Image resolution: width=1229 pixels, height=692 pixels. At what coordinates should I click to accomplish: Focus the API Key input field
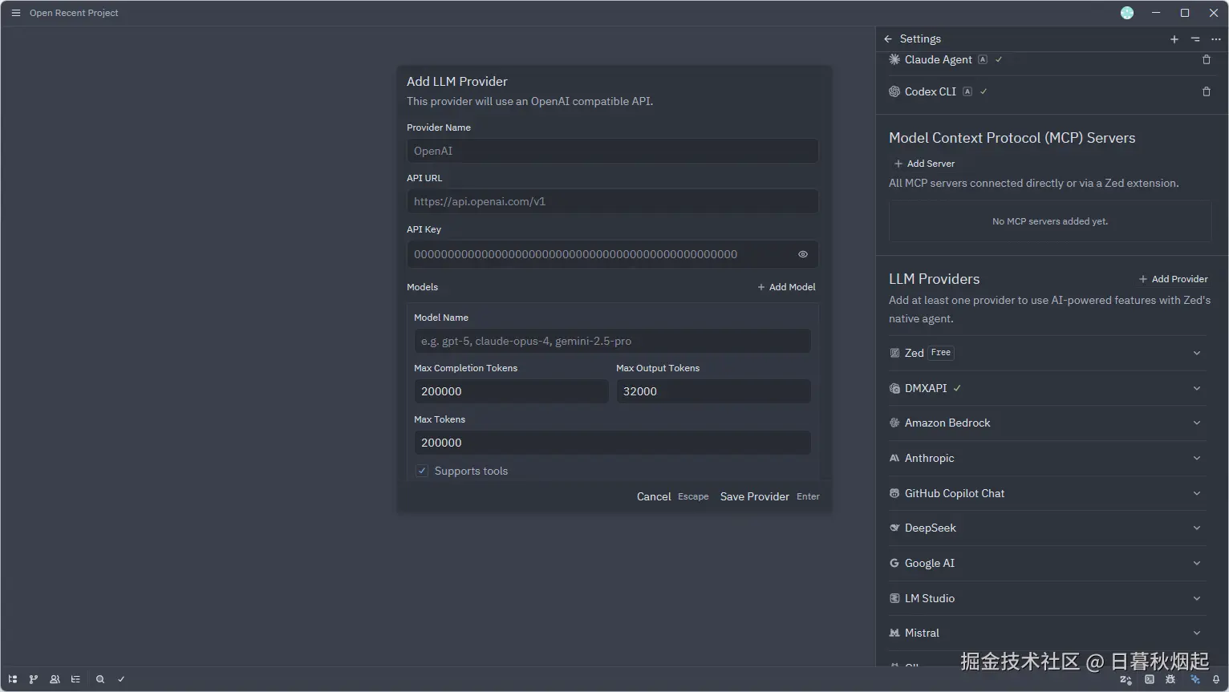[x=612, y=254]
